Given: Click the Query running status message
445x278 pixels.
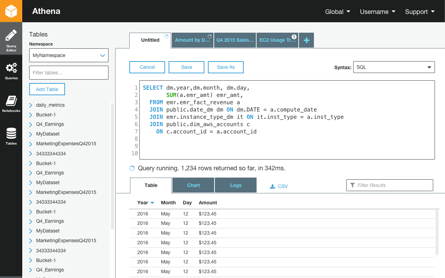Looking at the screenshot, I should pos(211,168).
